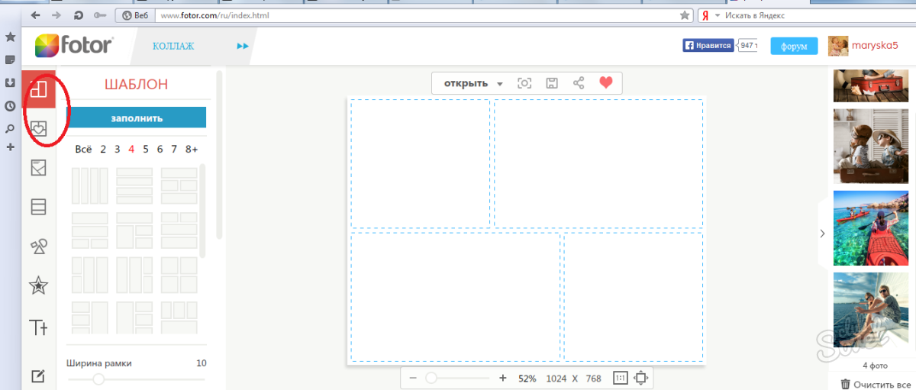Click the share icon in top toolbar
The image size is (916, 390).
[x=579, y=83]
